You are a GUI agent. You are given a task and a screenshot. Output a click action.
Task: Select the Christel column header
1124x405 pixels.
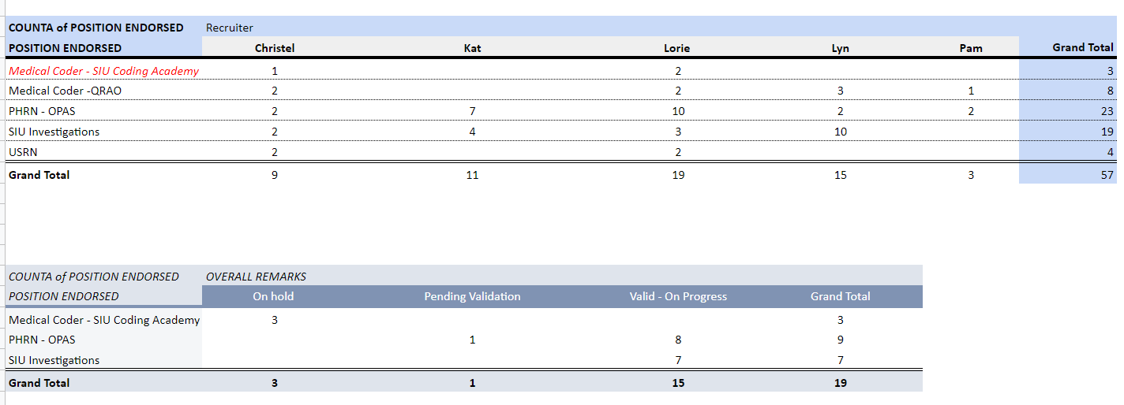pos(275,48)
